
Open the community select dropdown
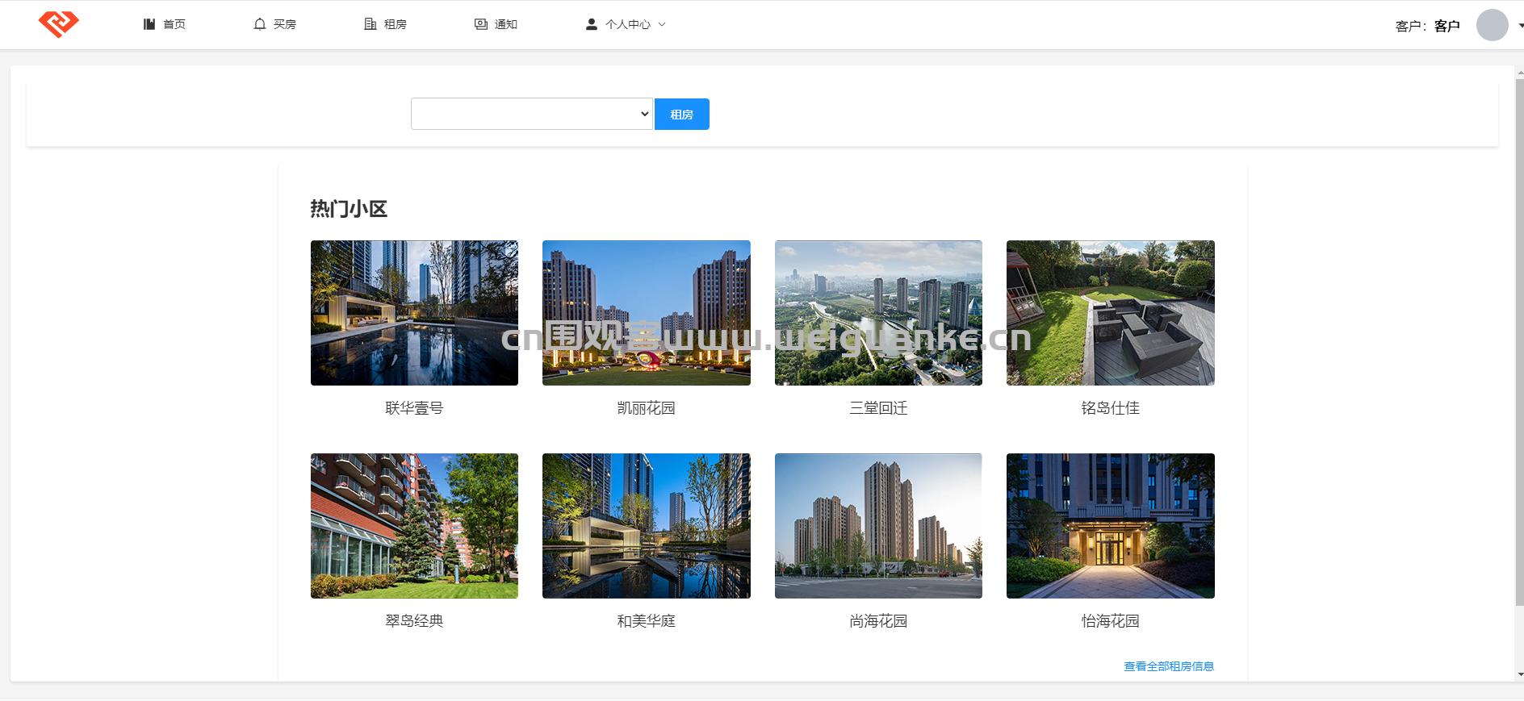(532, 114)
